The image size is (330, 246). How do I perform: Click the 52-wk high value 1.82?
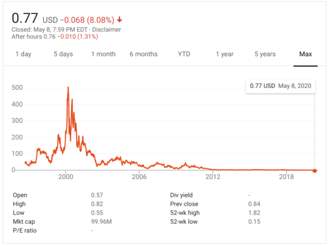pyautogui.click(x=254, y=212)
